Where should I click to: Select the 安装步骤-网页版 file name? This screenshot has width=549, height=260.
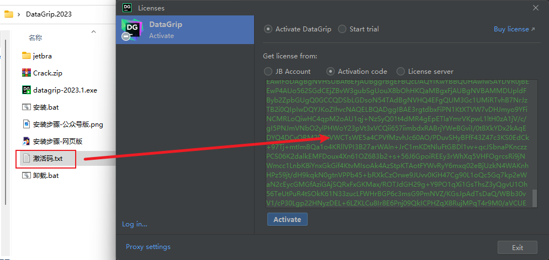[x=57, y=142]
